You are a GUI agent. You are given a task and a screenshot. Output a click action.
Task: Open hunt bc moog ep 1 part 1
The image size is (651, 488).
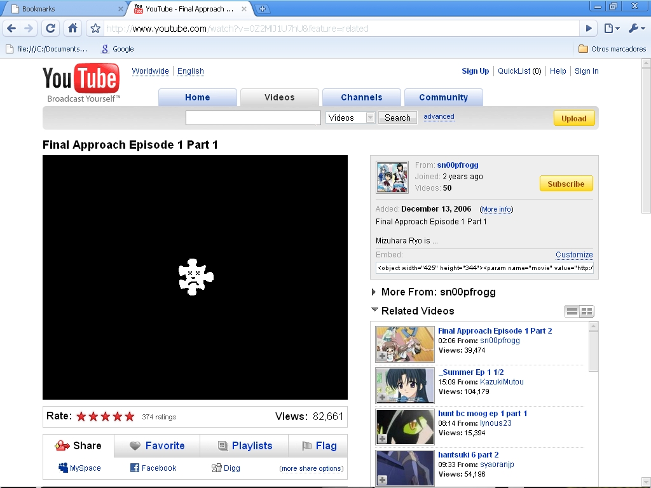pos(483,413)
